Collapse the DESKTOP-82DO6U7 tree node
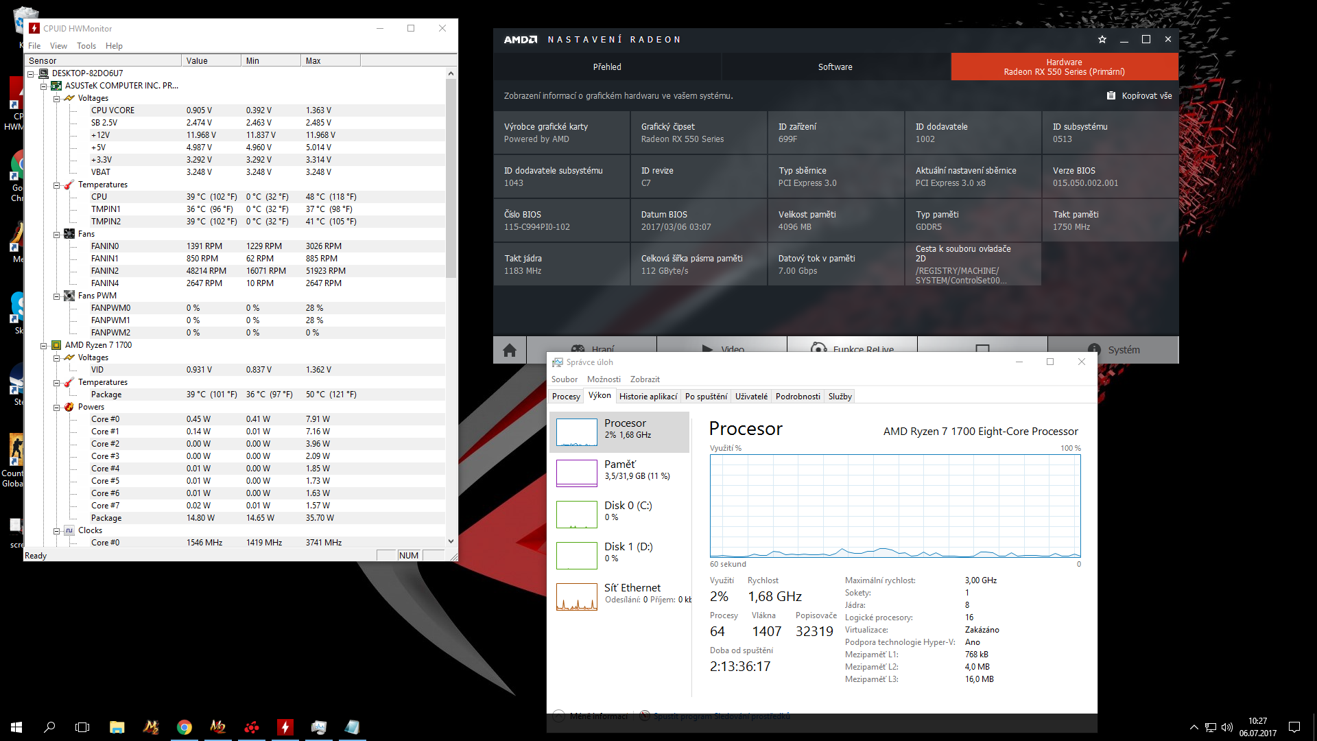The width and height of the screenshot is (1317, 741). pos(31,74)
